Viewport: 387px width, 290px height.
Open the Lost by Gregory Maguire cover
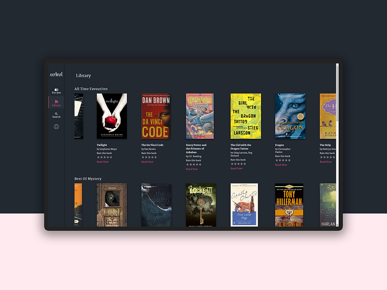coord(112,205)
